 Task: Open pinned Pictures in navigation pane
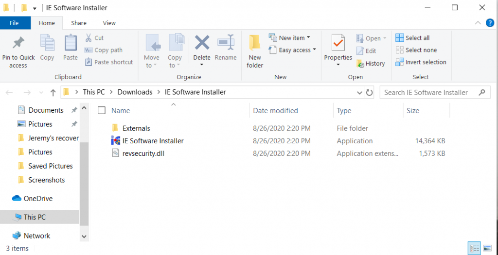point(40,124)
